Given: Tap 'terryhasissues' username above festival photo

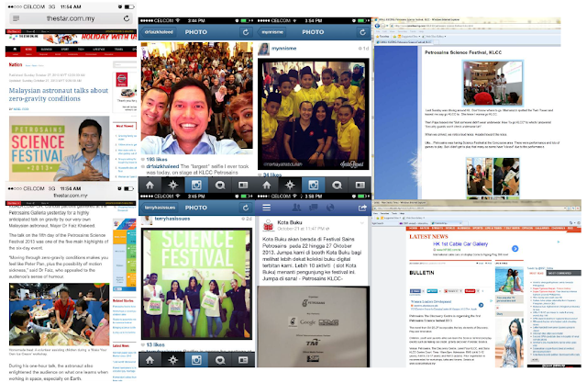Looking at the screenshot, I should 172,219.
